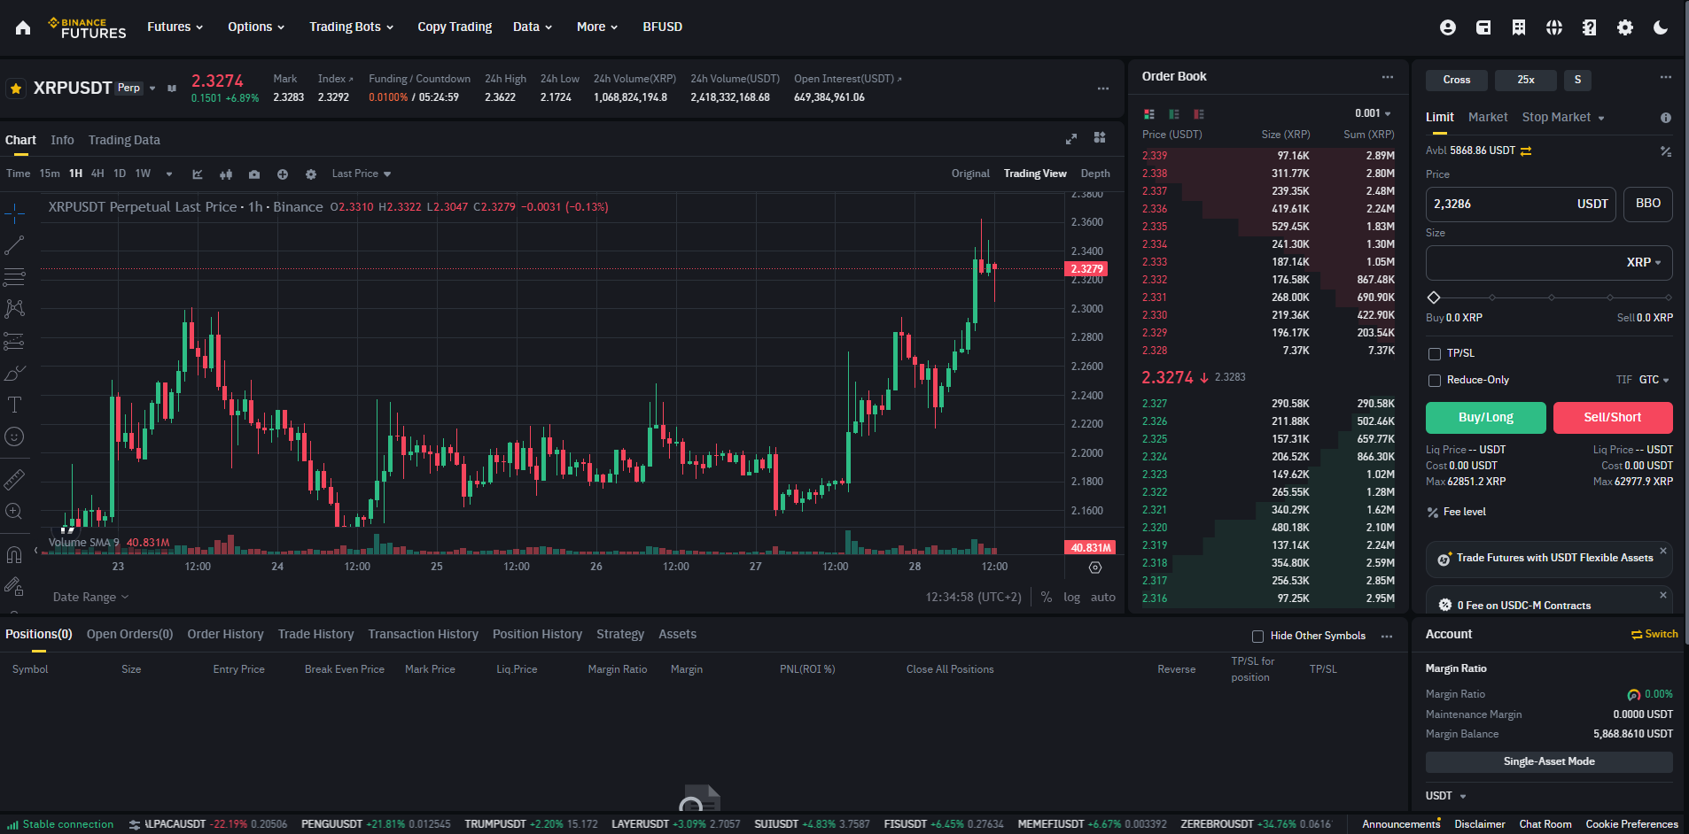Expand the Futures menu
This screenshot has height=834, width=1689.
click(x=175, y=27)
